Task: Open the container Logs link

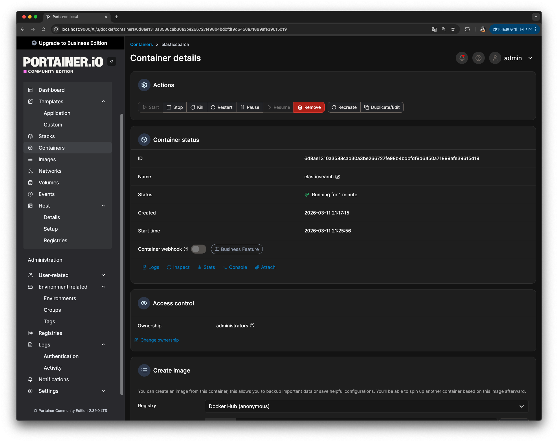Action: [151, 267]
